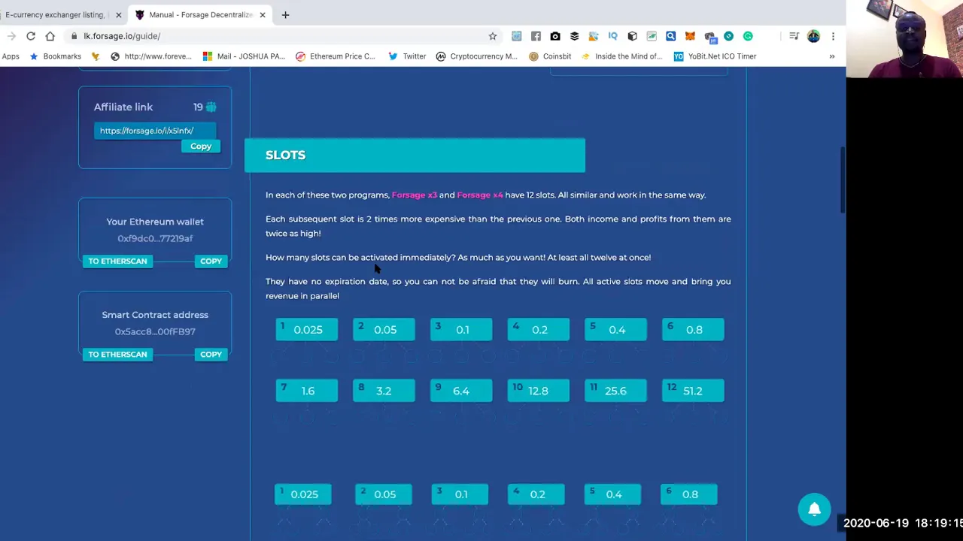This screenshot has height=541, width=963.
Task: Click the page vertical scrollbar thumb
Action: coord(843,180)
